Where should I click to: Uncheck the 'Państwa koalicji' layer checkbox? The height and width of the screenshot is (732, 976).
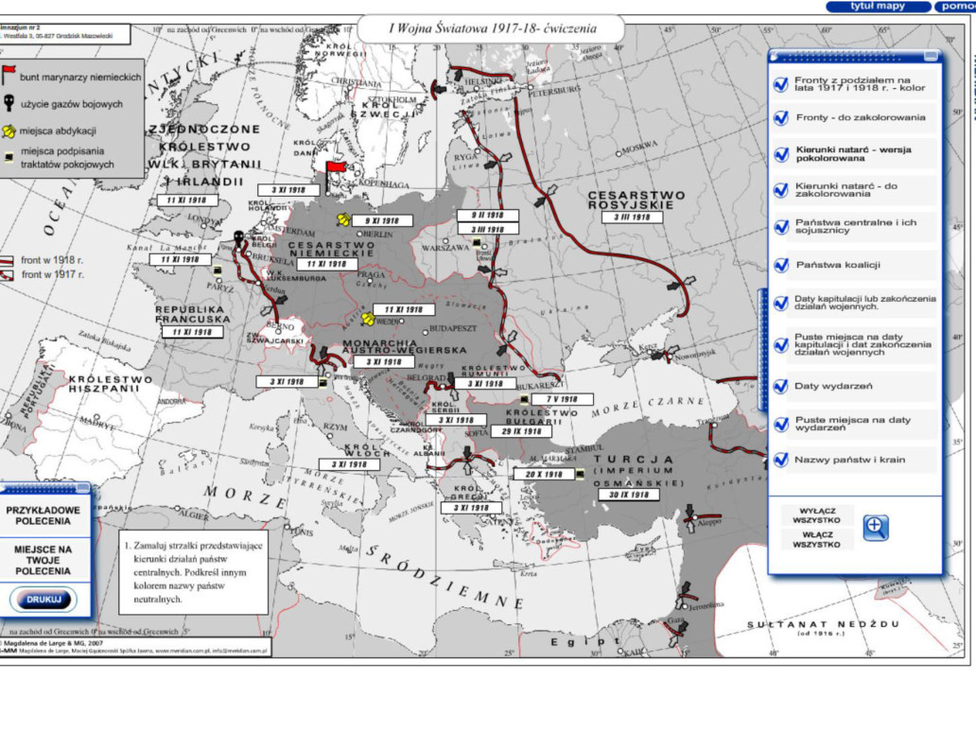coord(780,266)
